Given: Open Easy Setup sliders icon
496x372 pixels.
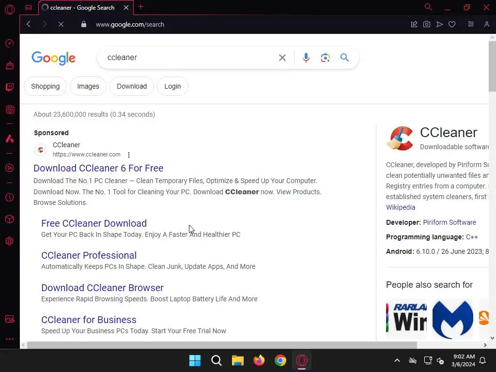Looking at the screenshot, I should coord(471,24).
